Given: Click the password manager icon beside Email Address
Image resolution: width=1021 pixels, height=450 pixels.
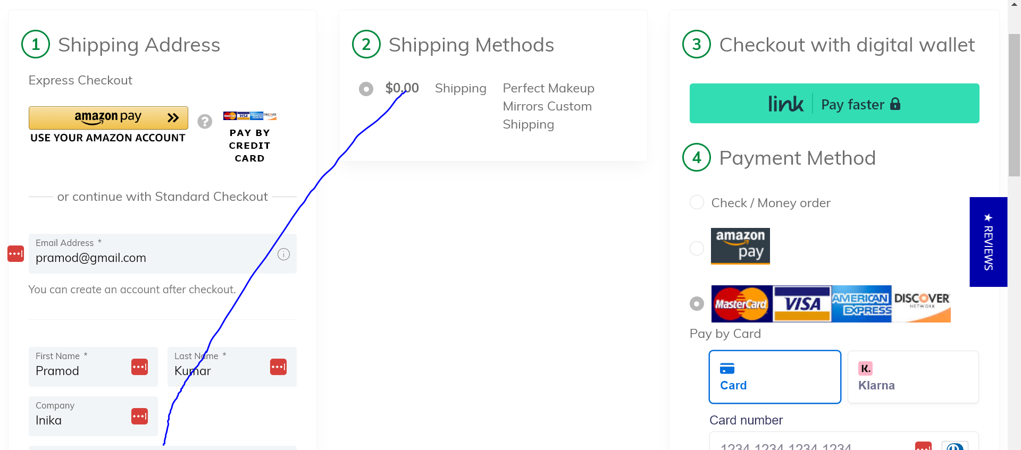Looking at the screenshot, I should (15, 254).
